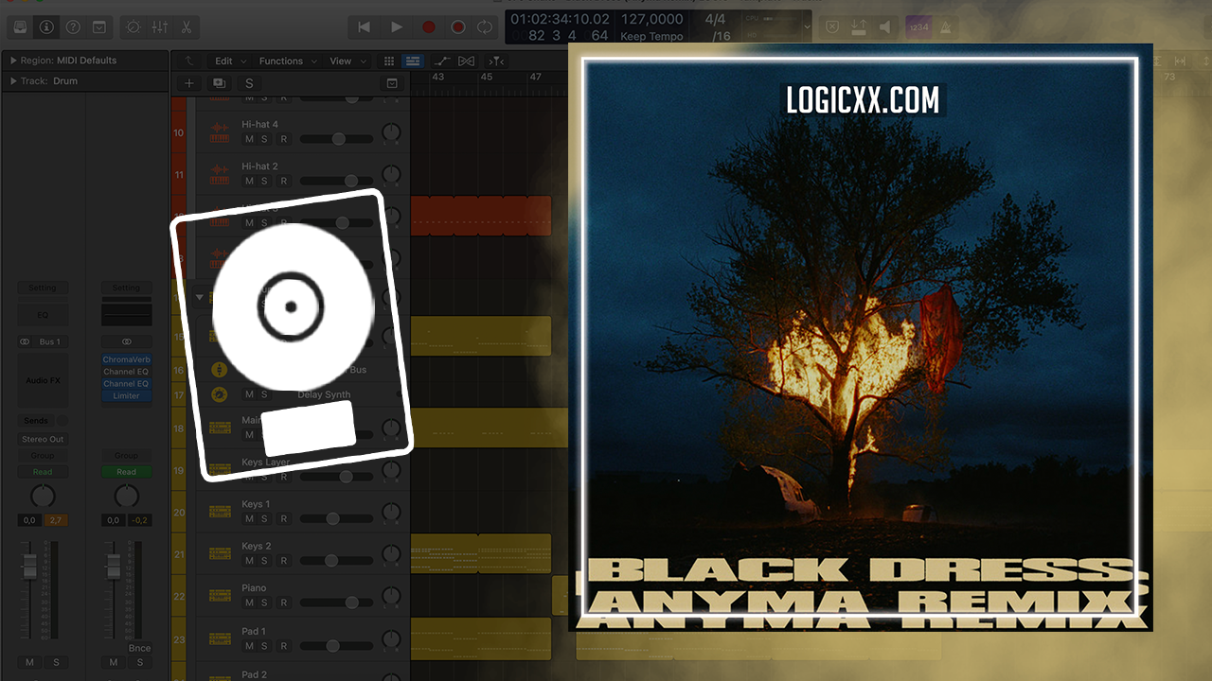
Task: Adjust the Hi-hat 2 volume slider
Action: [x=336, y=181]
